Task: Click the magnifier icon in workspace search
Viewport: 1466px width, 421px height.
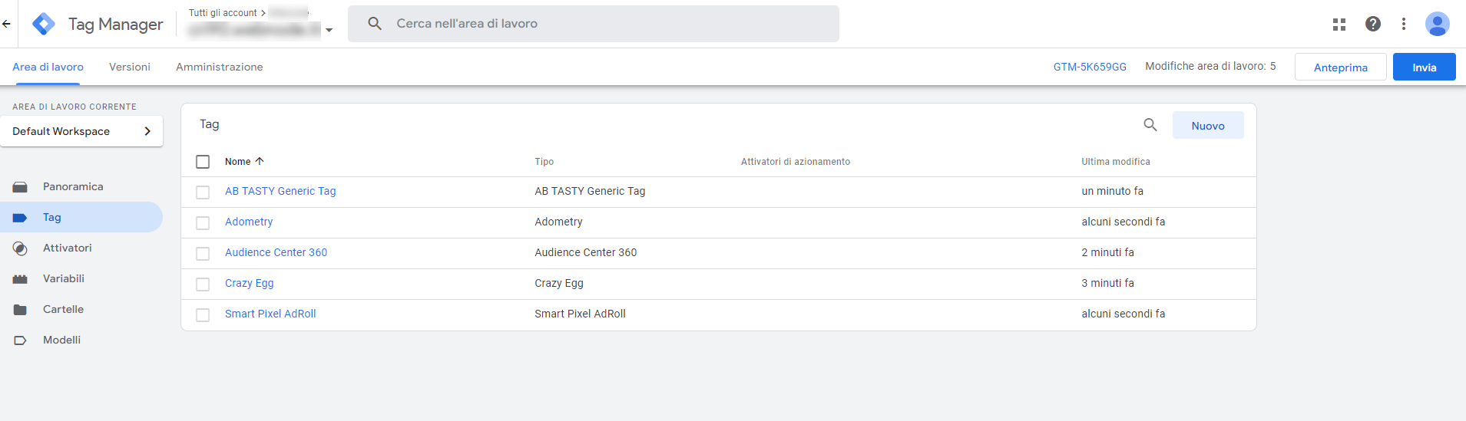Action: (x=375, y=24)
